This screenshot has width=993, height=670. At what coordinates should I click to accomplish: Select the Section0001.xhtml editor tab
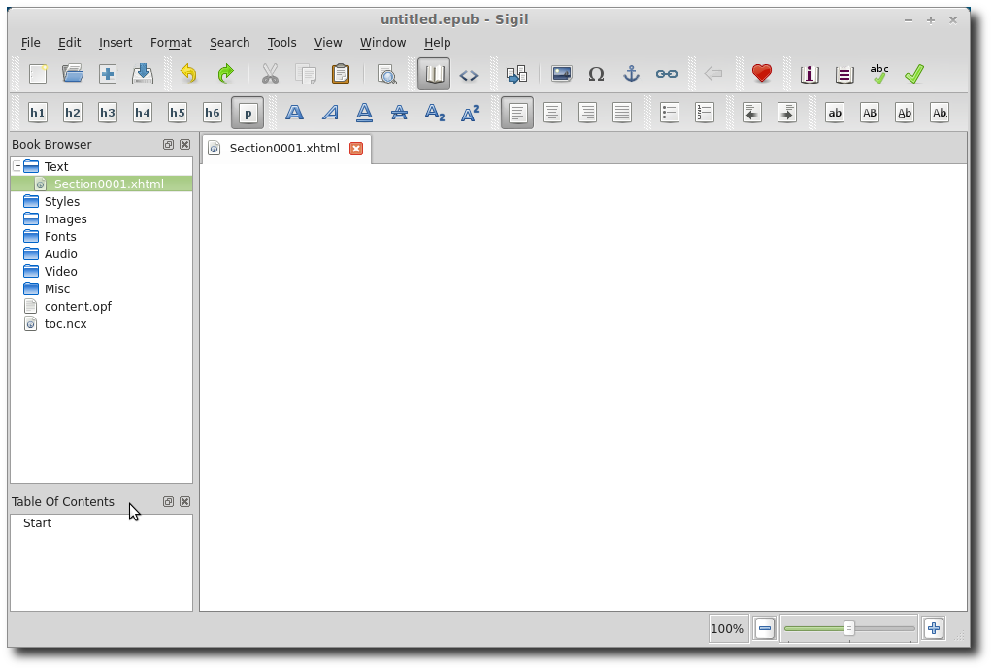[283, 149]
